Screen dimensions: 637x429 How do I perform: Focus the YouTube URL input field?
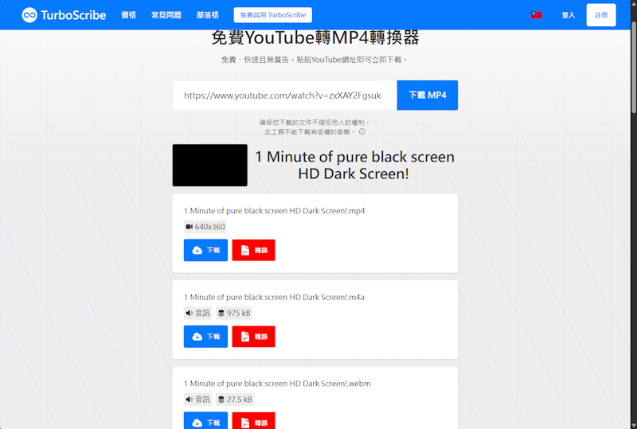pos(285,95)
